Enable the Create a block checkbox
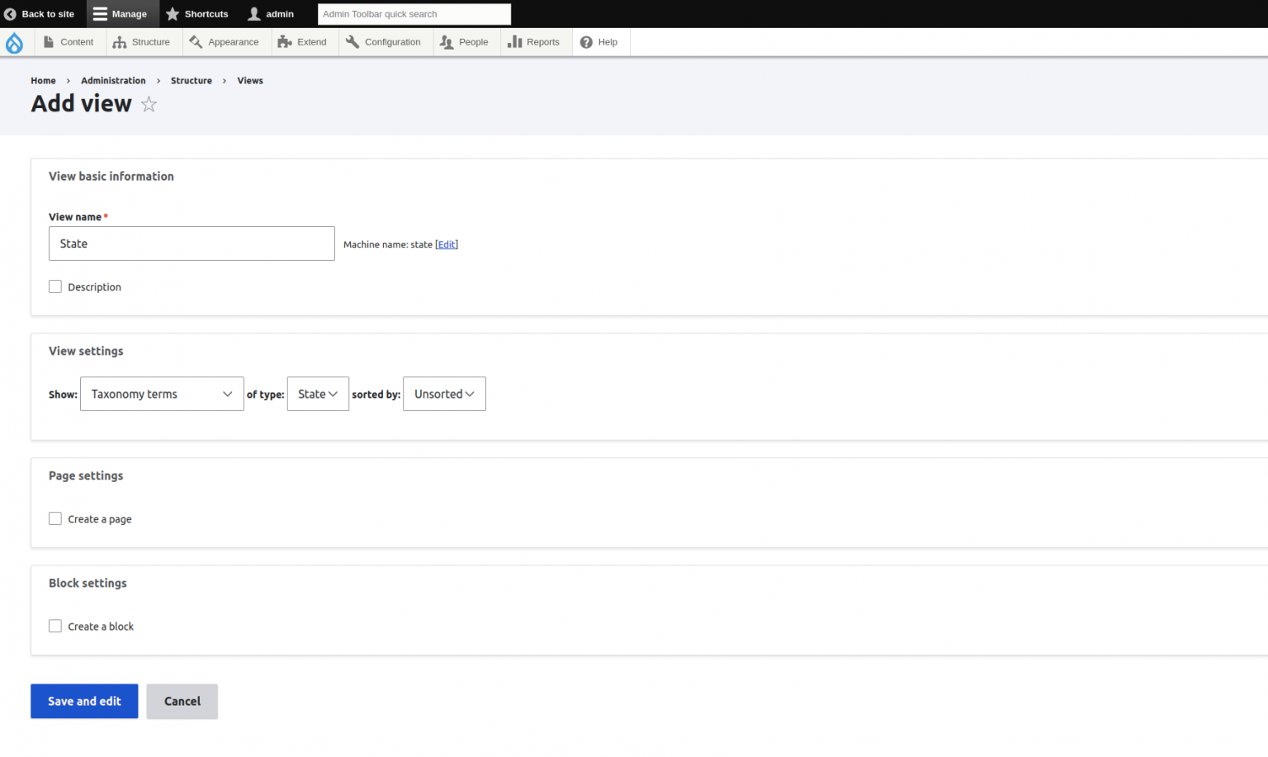 (55, 626)
